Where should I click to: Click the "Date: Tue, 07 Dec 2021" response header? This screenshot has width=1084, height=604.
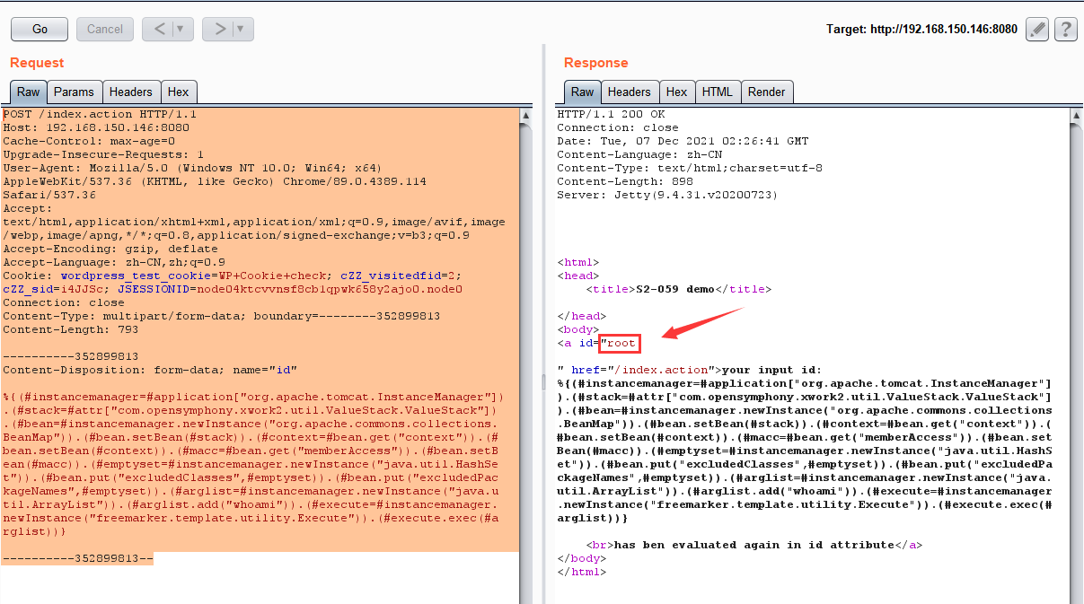683,141
